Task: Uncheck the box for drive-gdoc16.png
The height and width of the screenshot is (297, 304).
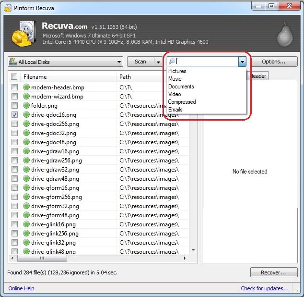Action: (14, 114)
